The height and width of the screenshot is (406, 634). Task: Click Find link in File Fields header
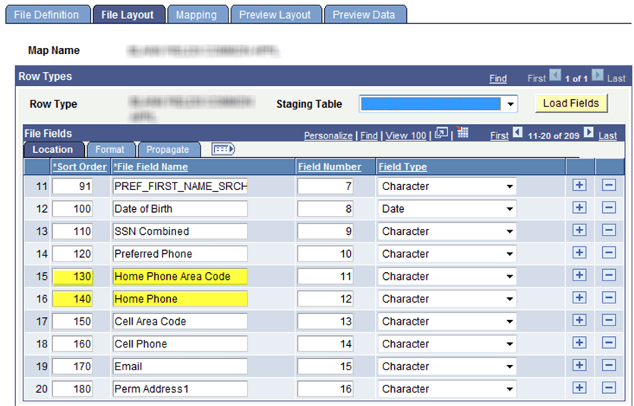(369, 135)
